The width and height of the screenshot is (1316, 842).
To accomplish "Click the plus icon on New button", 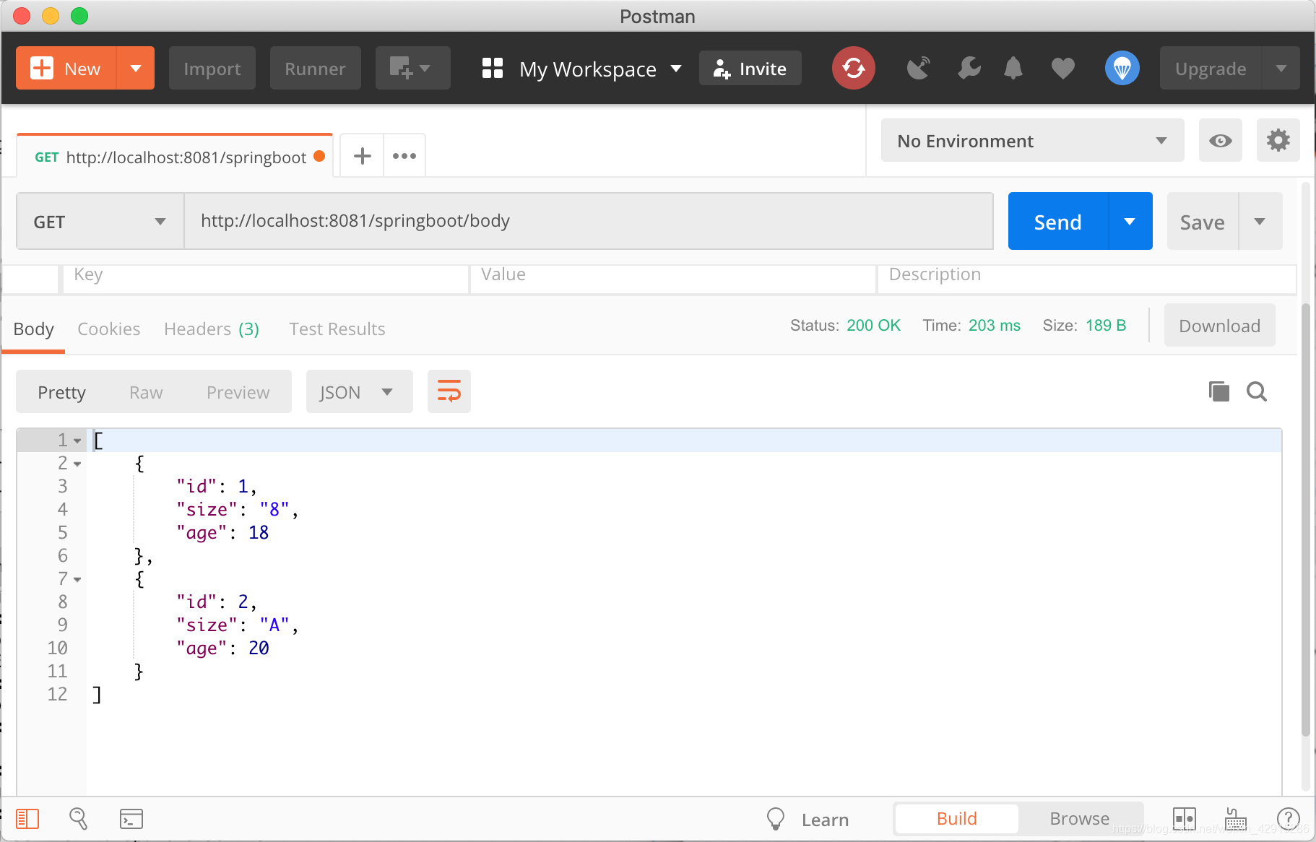I will (41, 69).
